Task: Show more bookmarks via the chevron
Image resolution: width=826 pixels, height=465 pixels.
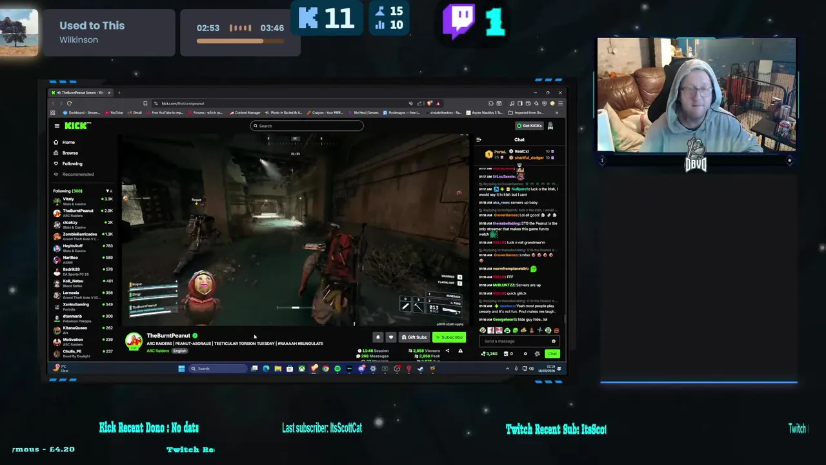Action: [557, 112]
